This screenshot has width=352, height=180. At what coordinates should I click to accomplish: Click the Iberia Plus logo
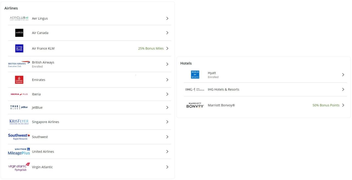[19, 94]
